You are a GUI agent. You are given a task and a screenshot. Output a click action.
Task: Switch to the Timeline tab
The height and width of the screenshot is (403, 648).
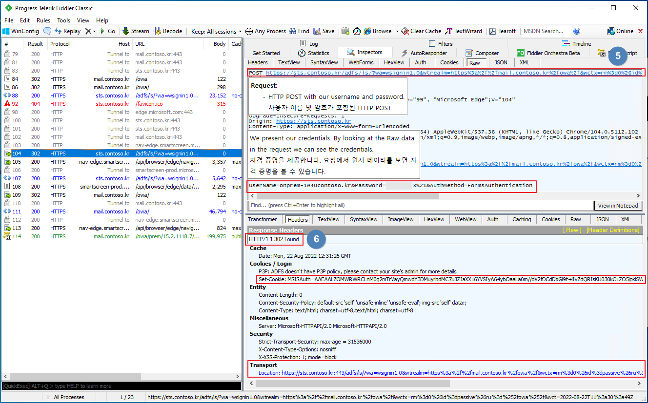577,44
